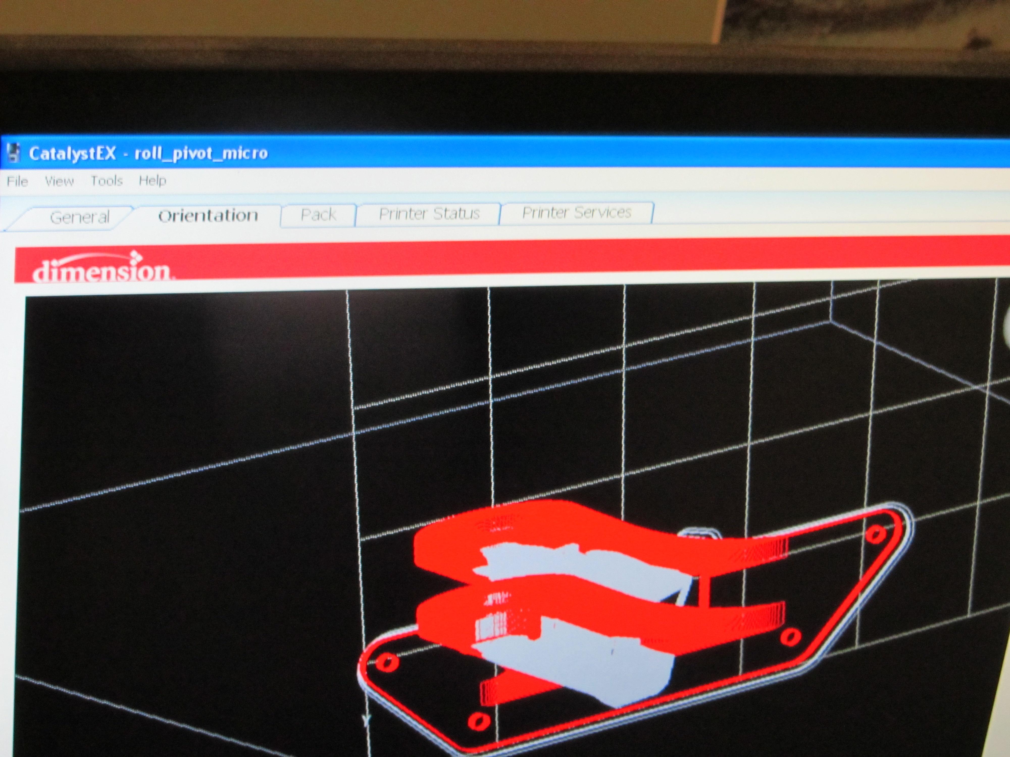Open the File menu
Screen dimensions: 1010x757
[x=17, y=182]
